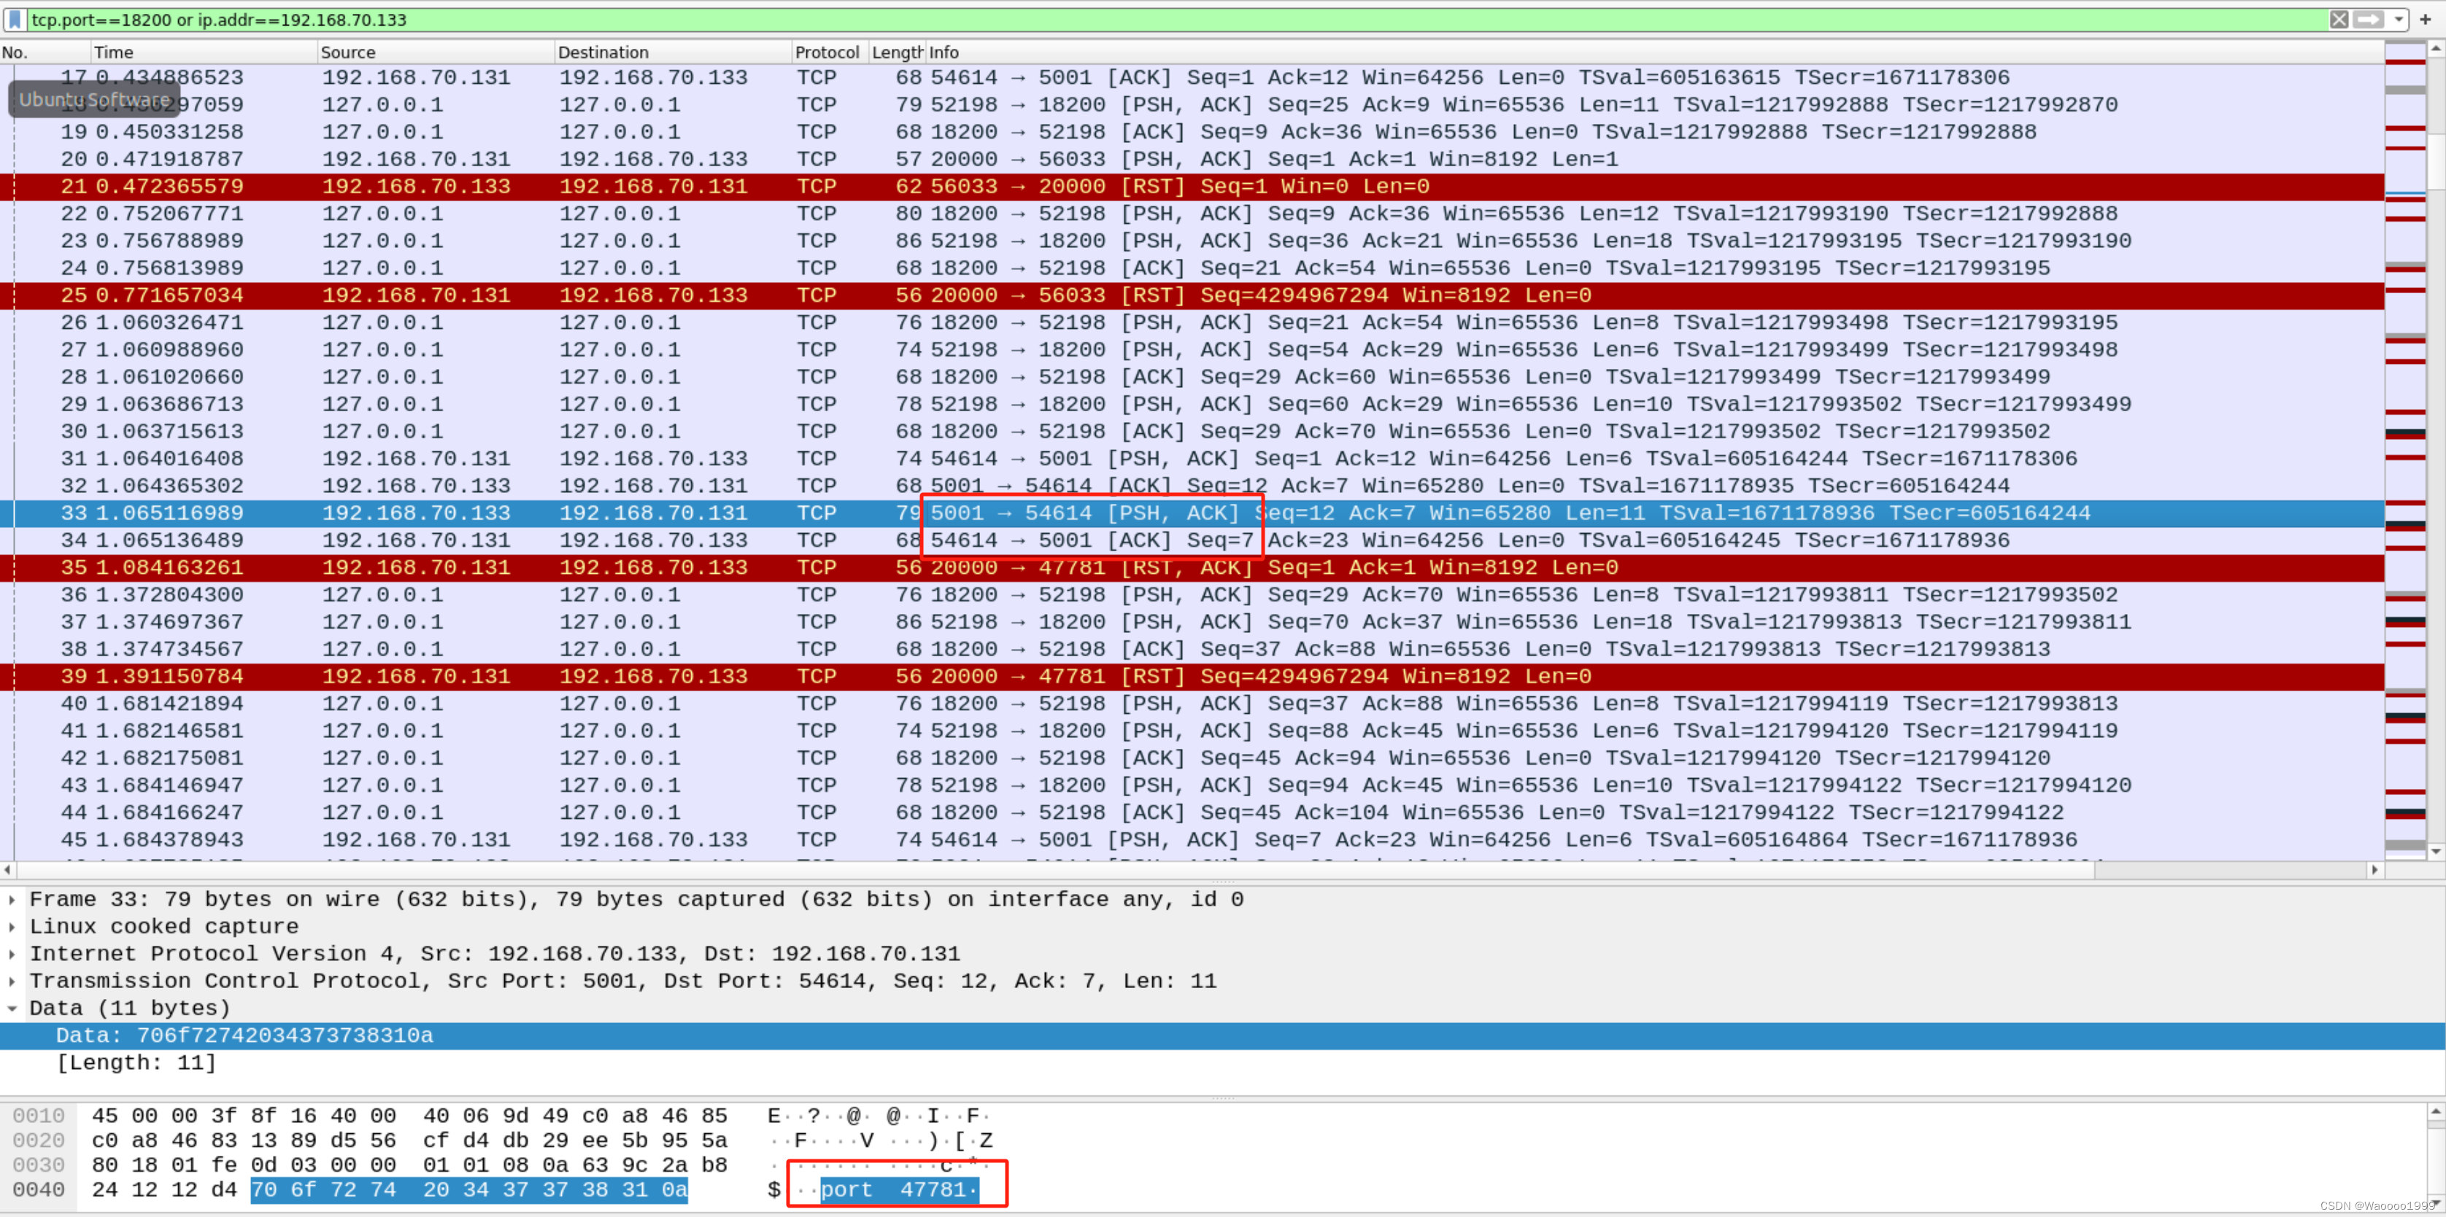This screenshot has width=2446, height=1217.
Task: Select packet 43 at 1.684146947
Action: pyautogui.click(x=1192, y=786)
